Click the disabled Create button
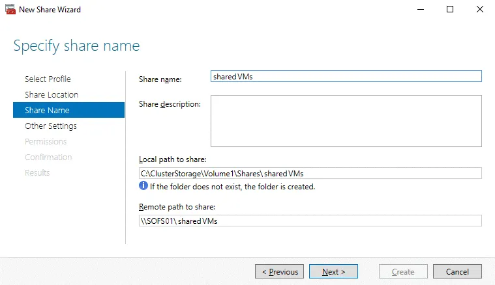The image size is (495, 285). (403, 271)
